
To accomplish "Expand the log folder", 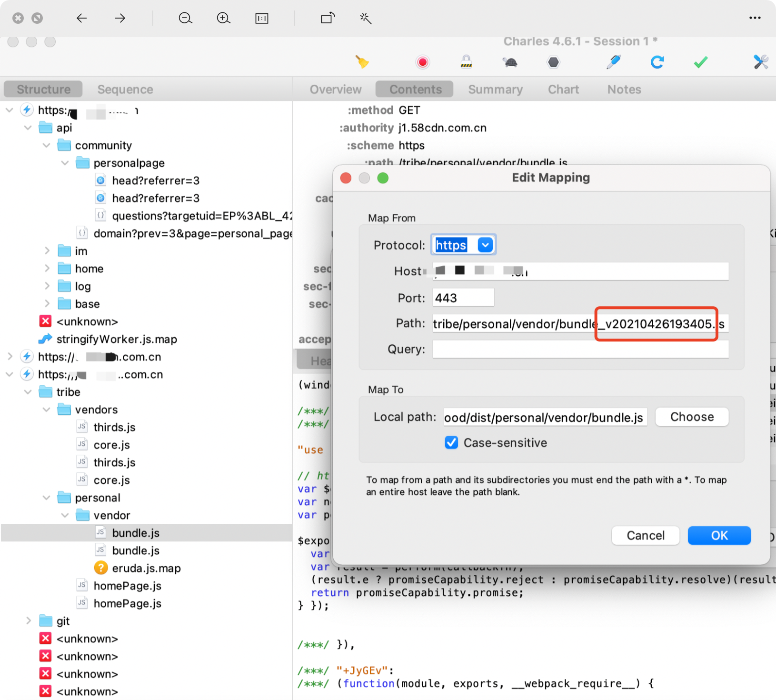I will click(x=47, y=286).
